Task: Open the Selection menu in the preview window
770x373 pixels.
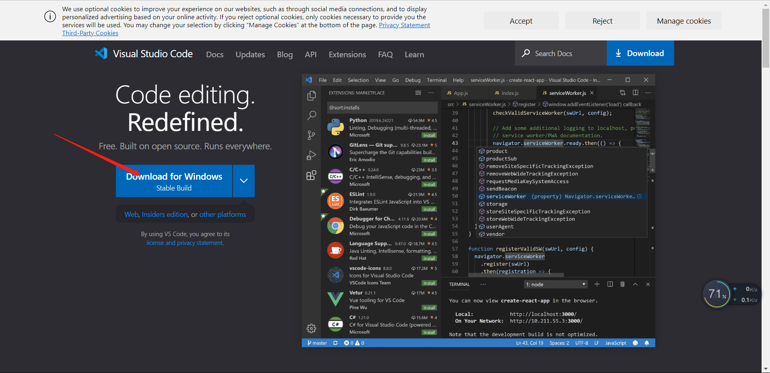Action: click(358, 80)
